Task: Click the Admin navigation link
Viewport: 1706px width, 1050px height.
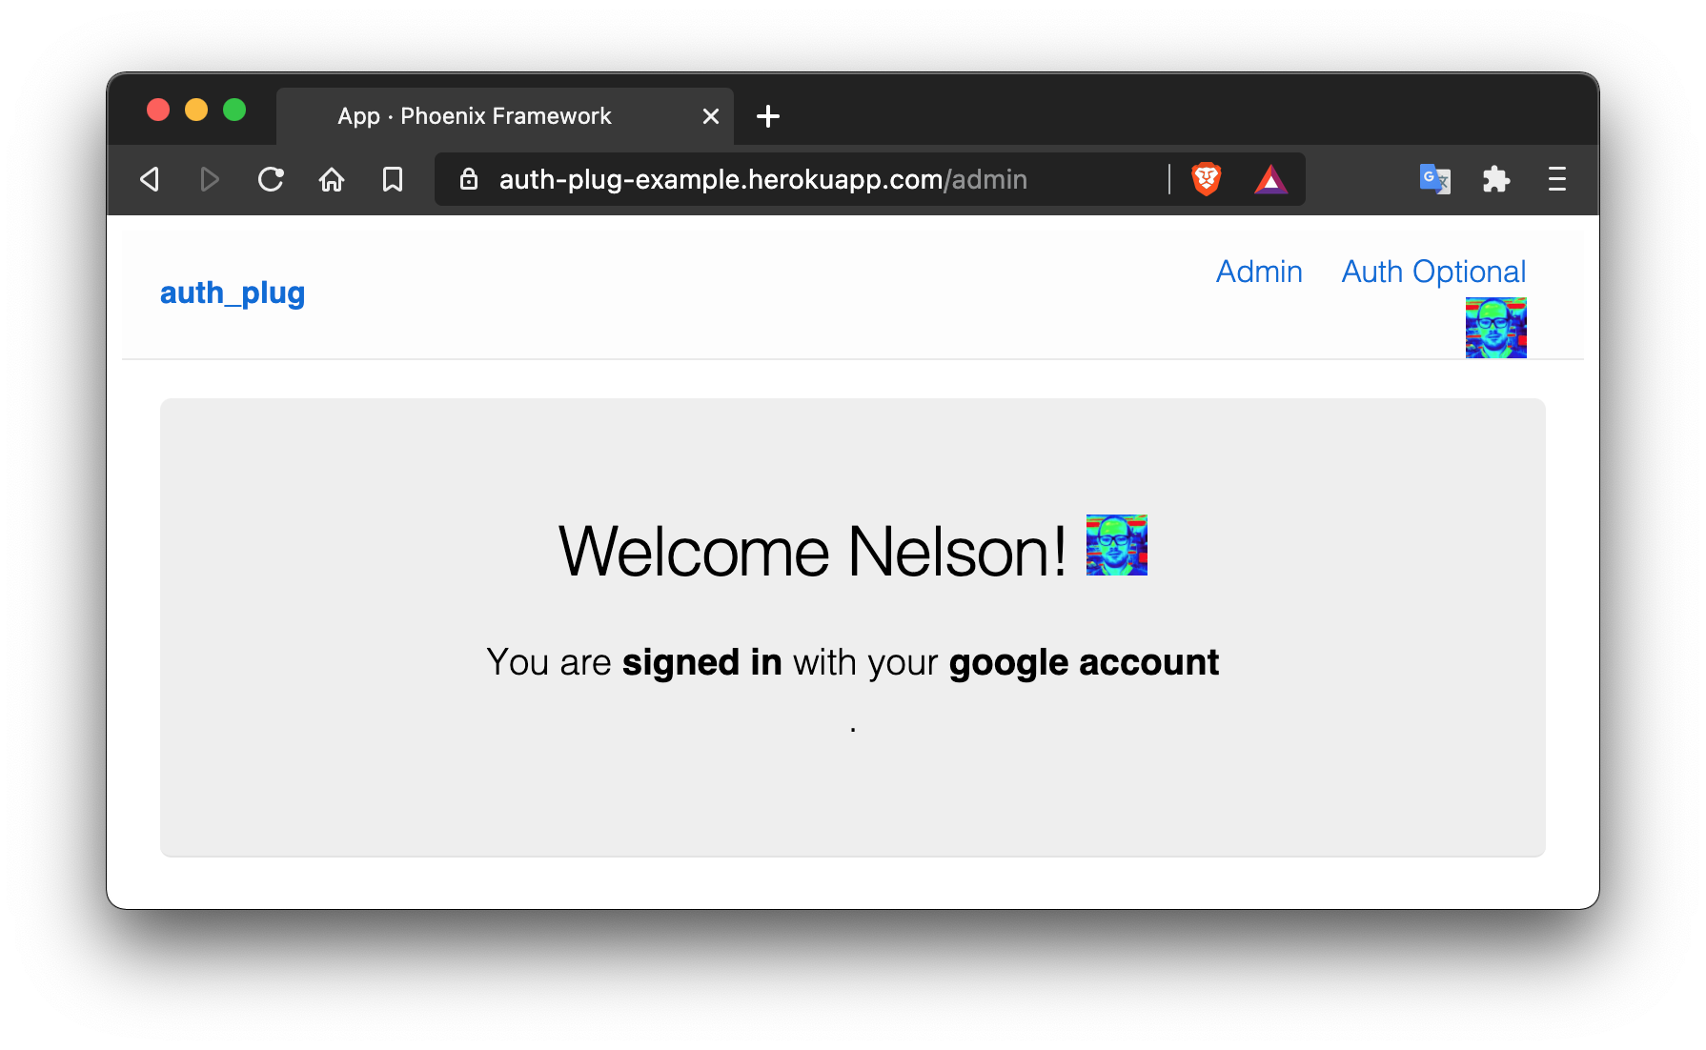Action: click(1259, 272)
